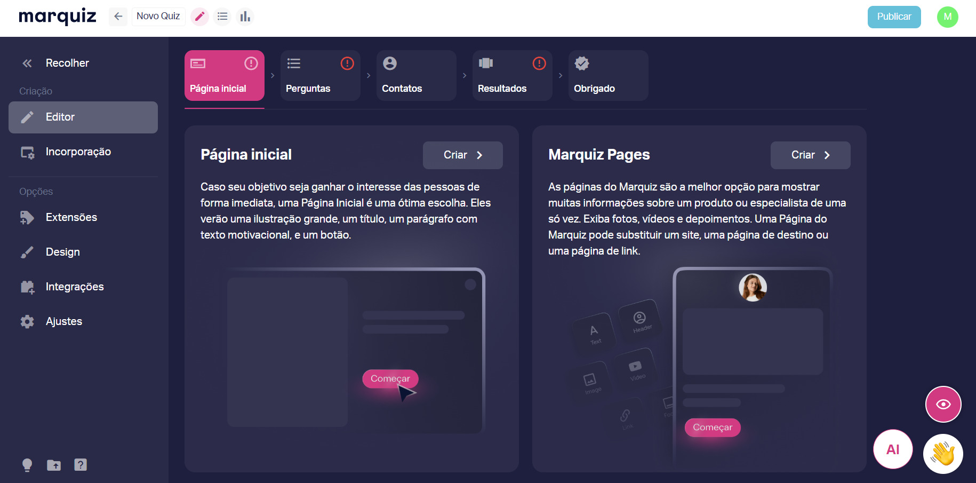Click the red warning icon on Resultados tab
The width and height of the screenshot is (976, 483).
(x=539, y=64)
